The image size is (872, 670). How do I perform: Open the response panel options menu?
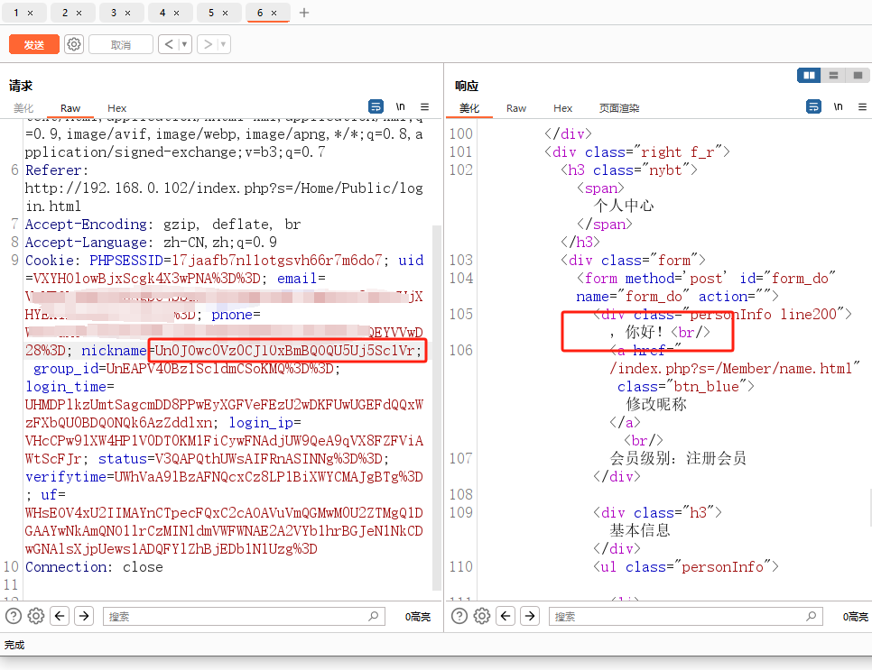click(862, 106)
